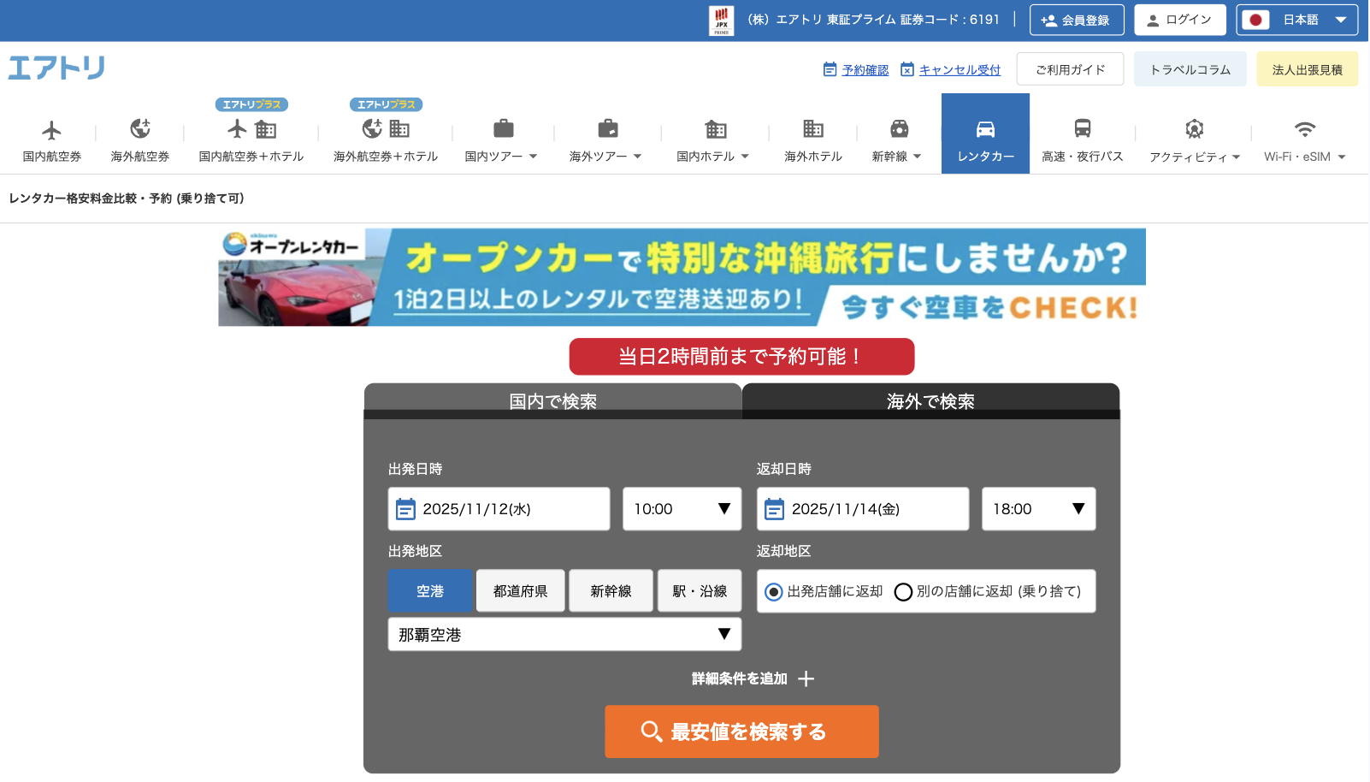
Task: Open the 日本語 language selector
Action: tap(1296, 20)
